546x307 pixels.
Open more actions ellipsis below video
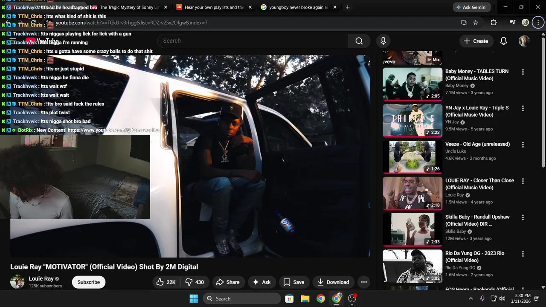pyautogui.click(x=364, y=282)
